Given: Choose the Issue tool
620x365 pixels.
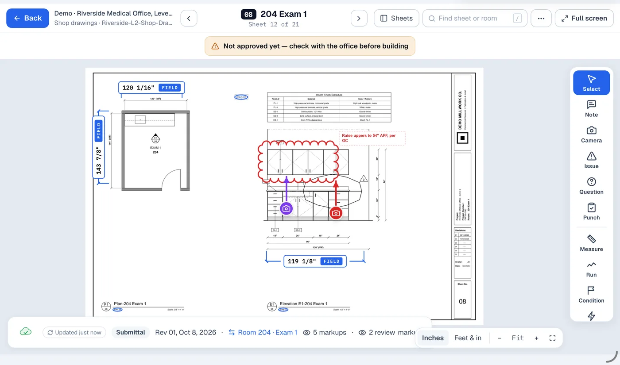Looking at the screenshot, I should click(591, 160).
